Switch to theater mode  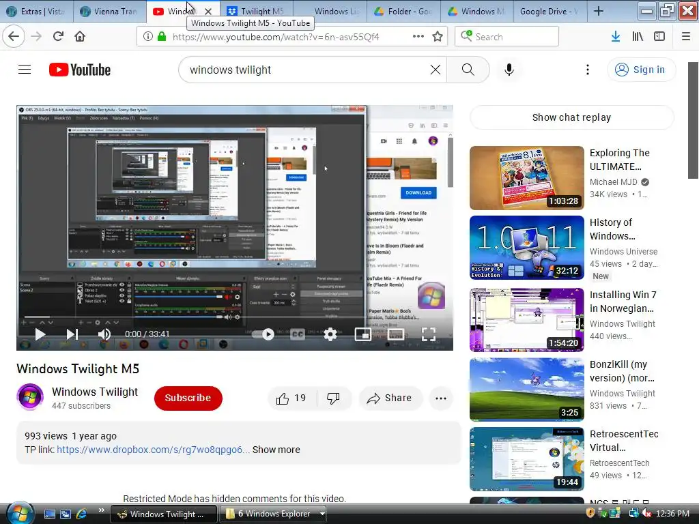396,334
